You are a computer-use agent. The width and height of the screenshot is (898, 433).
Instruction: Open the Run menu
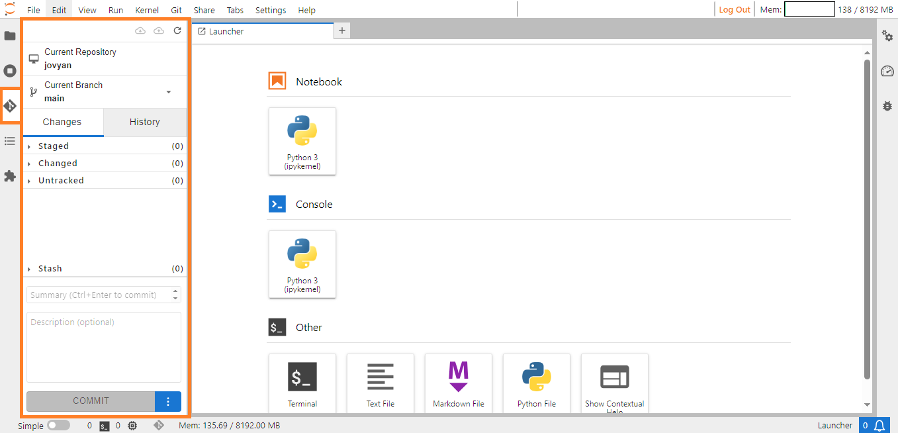click(116, 10)
